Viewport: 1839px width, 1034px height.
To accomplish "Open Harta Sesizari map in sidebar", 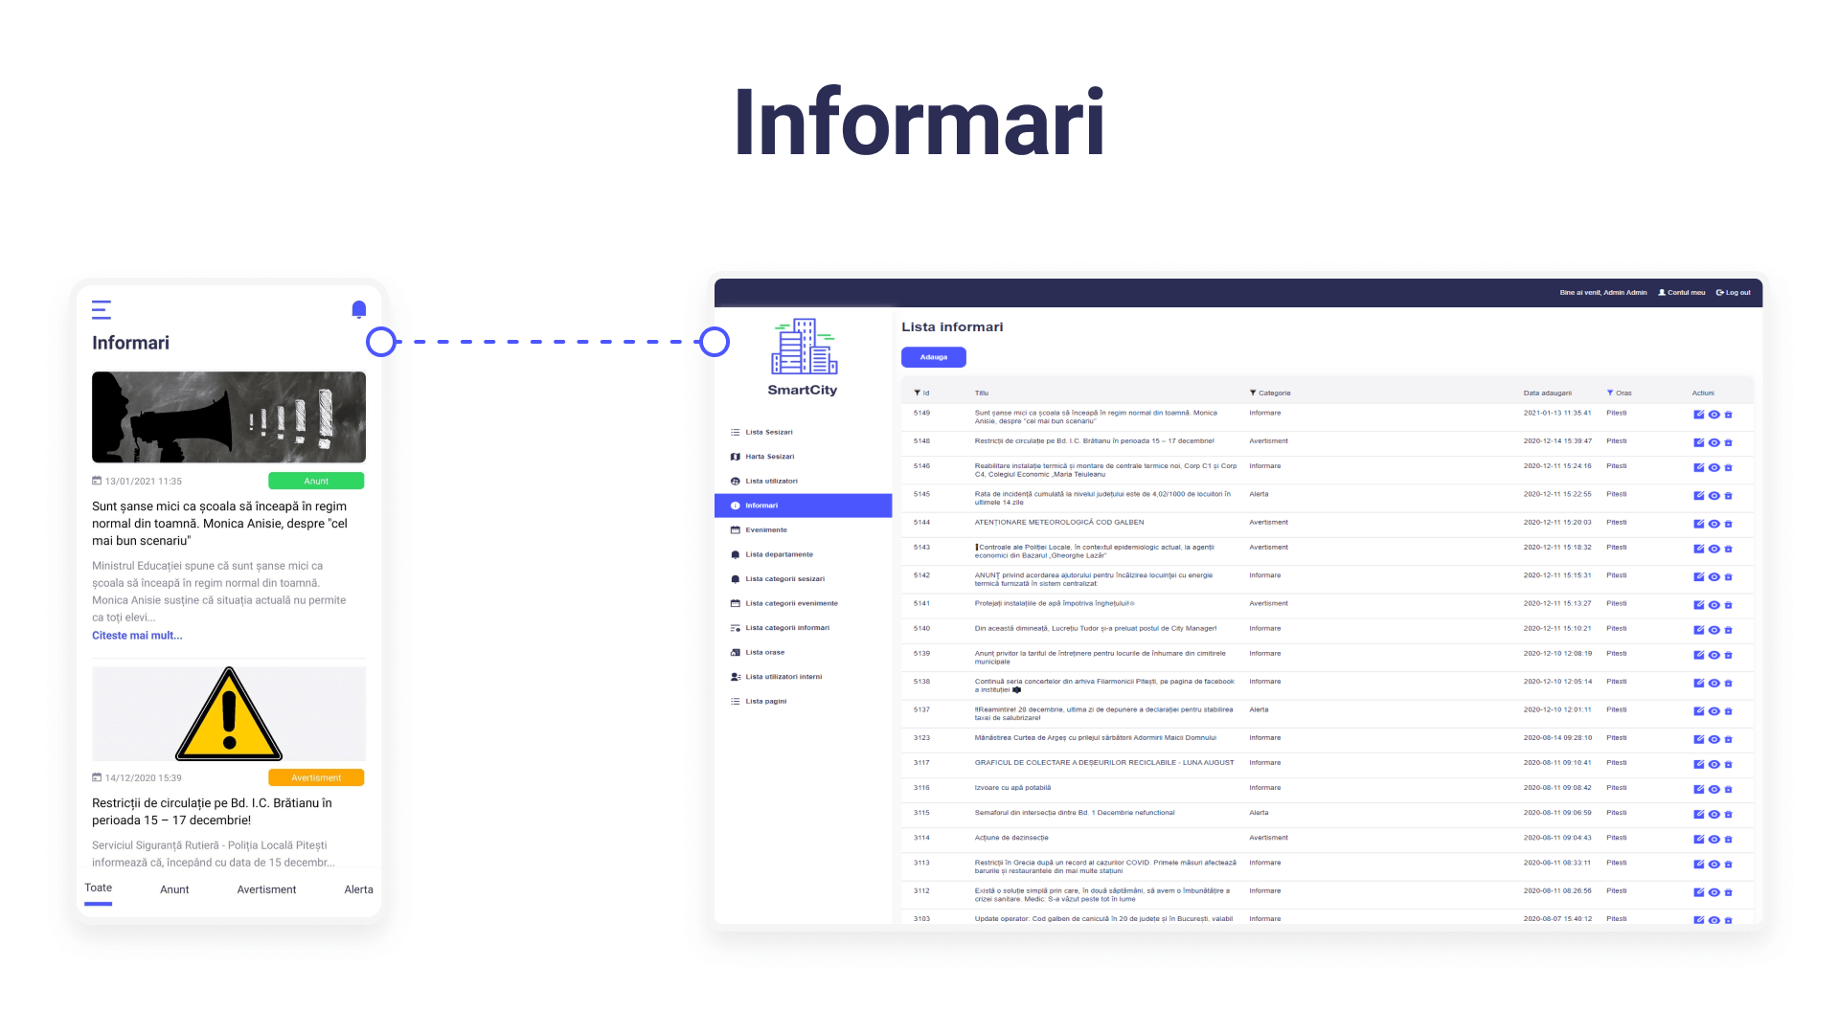I will [769, 457].
